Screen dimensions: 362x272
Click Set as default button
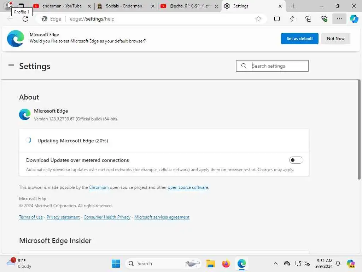pos(300,39)
